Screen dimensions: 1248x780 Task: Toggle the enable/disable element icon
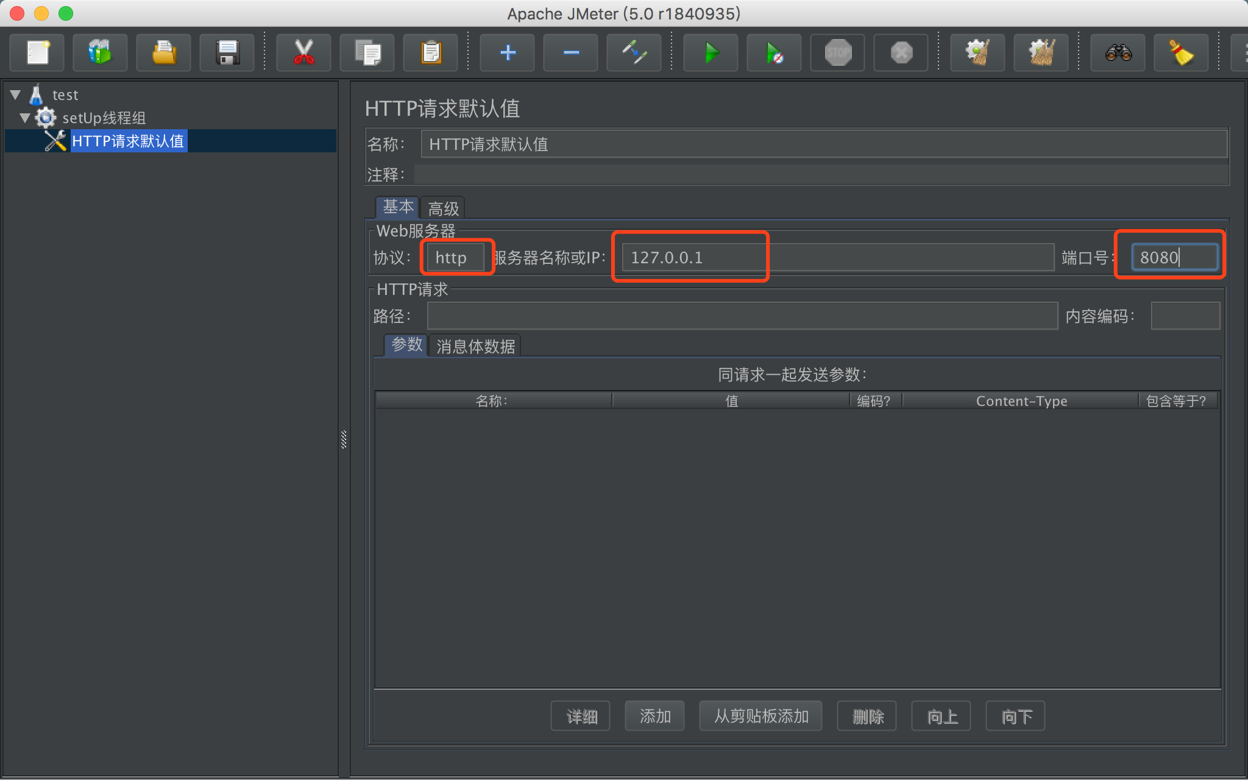pos(634,52)
